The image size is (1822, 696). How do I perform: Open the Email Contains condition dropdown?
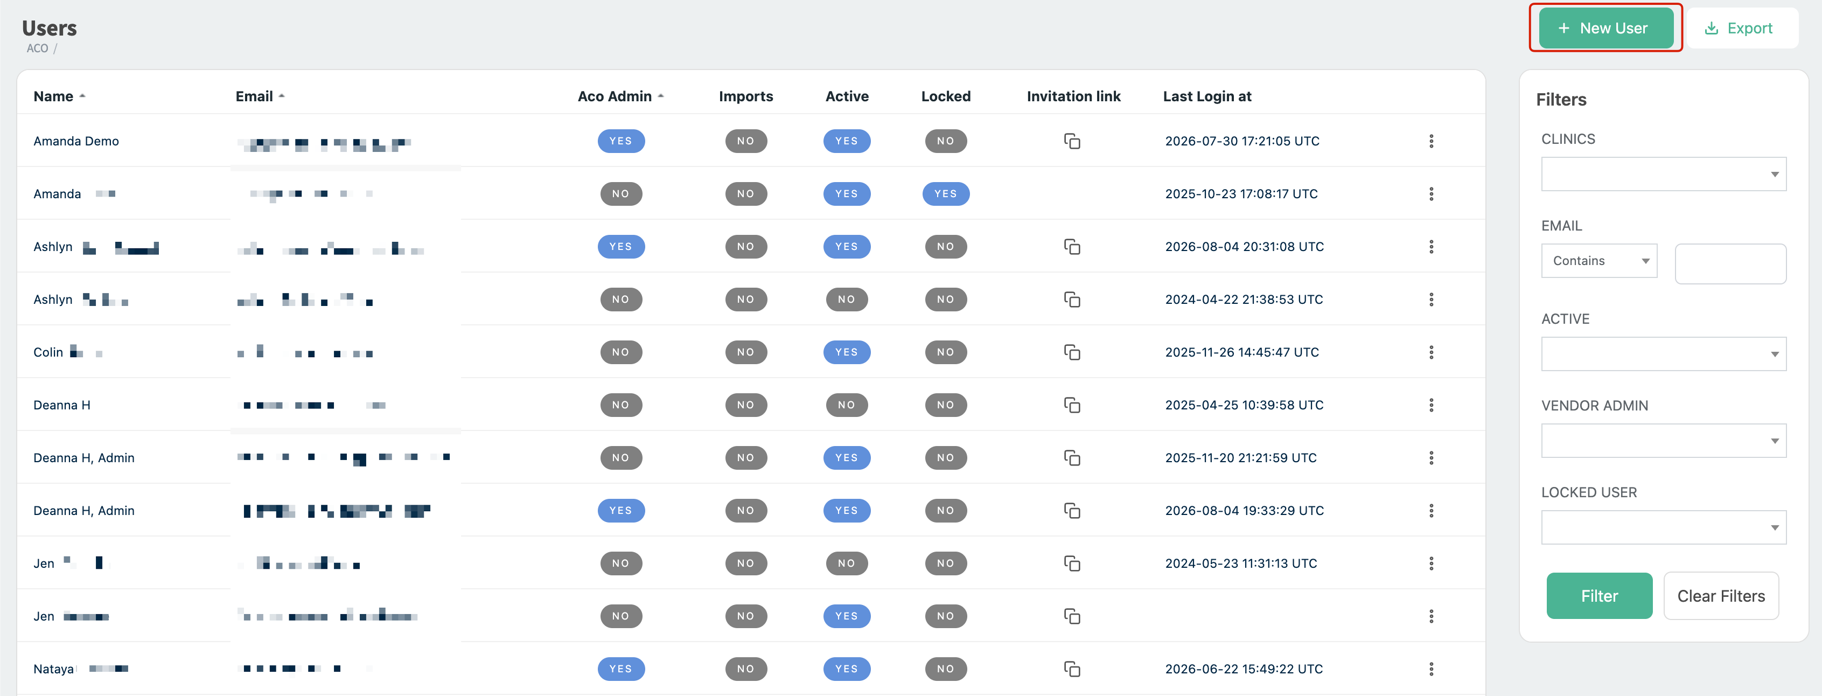click(1598, 261)
